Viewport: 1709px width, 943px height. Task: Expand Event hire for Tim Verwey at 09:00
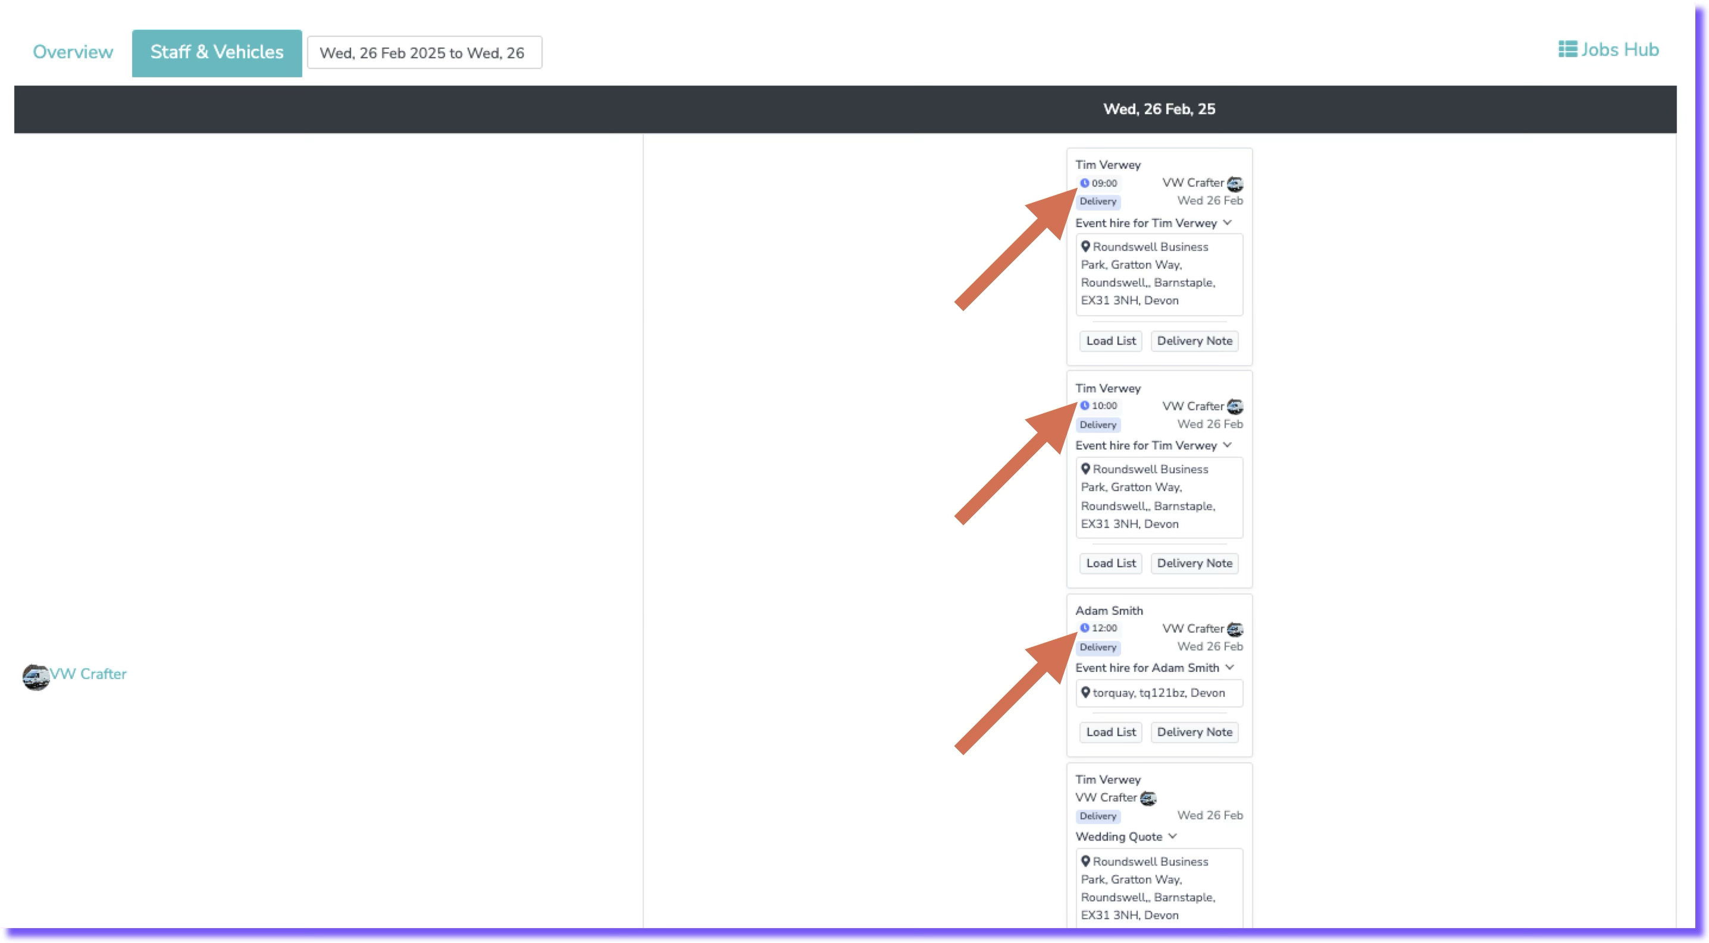coord(1228,222)
